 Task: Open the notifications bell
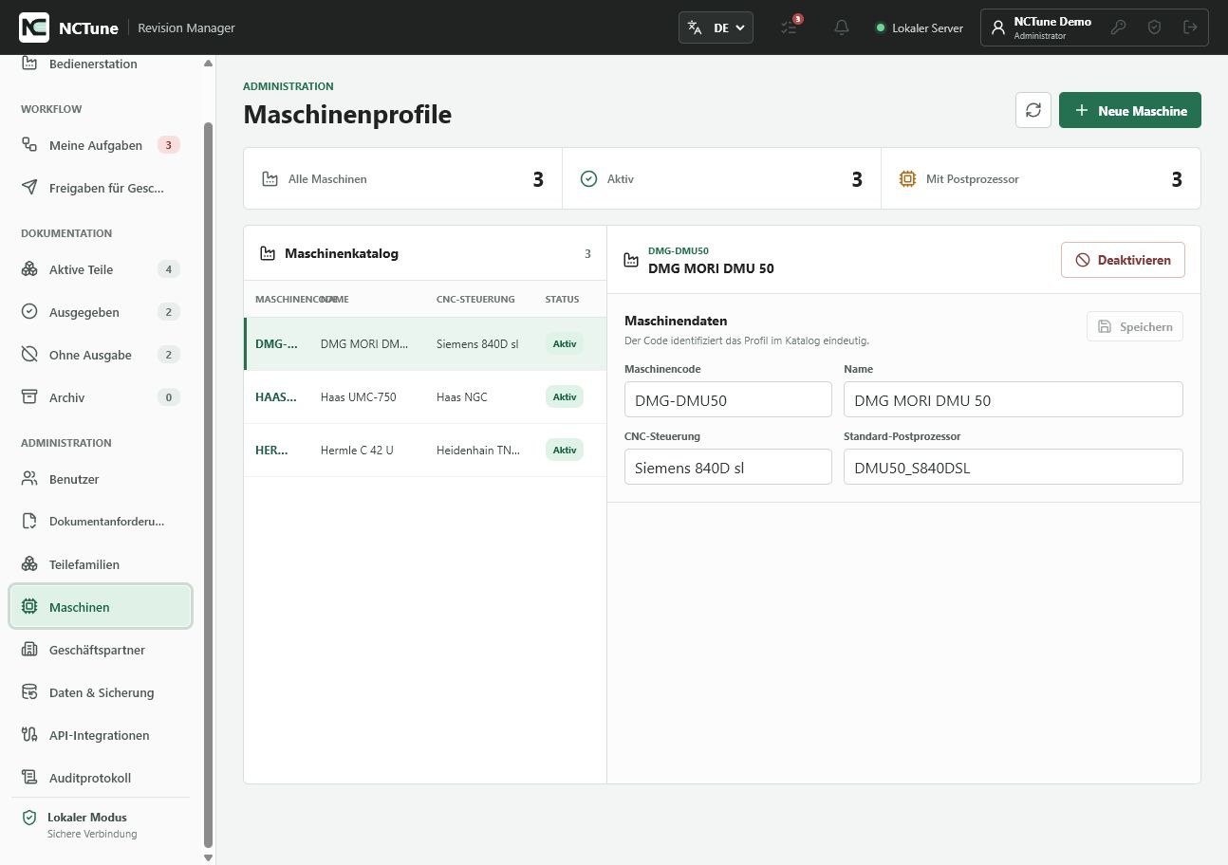pyautogui.click(x=841, y=28)
